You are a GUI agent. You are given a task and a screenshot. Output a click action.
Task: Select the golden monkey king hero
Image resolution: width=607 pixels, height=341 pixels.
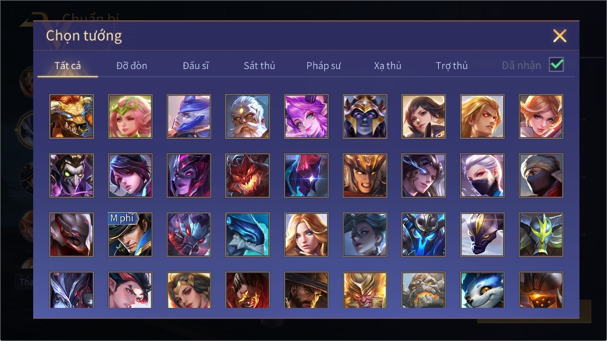365,290
